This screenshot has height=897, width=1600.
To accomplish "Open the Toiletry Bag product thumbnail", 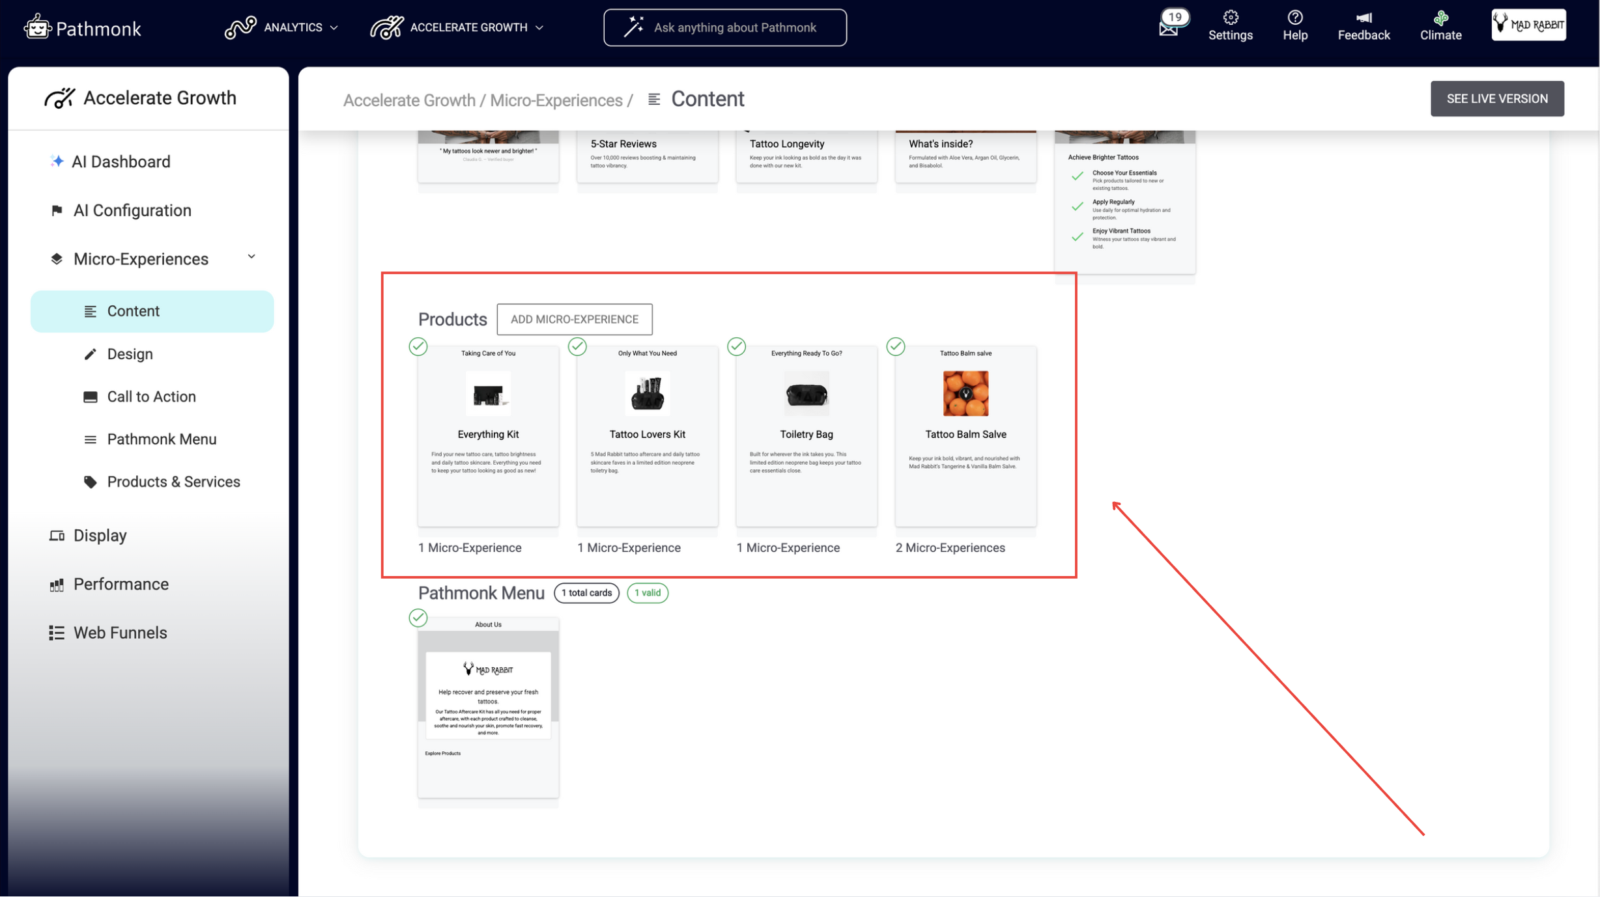I will pos(806,394).
